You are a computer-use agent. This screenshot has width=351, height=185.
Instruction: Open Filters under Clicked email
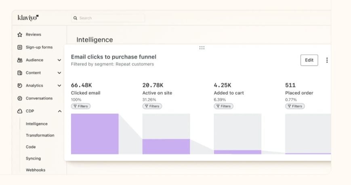point(81,106)
